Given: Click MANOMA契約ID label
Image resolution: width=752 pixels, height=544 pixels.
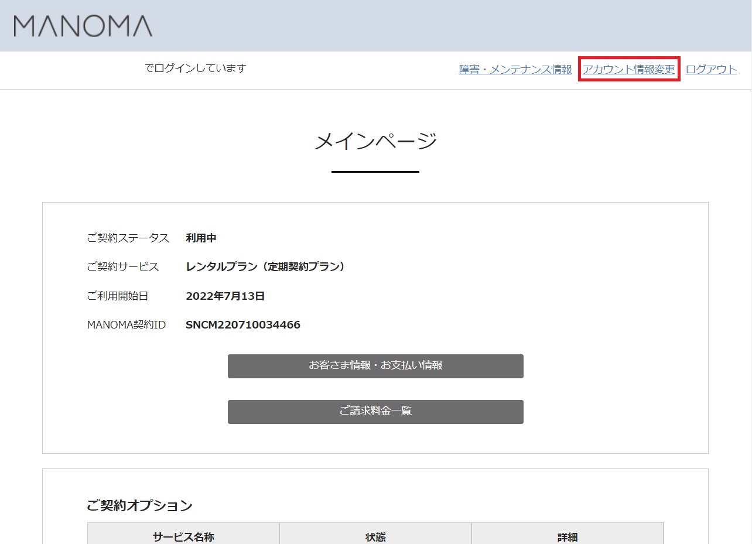Looking at the screenshot, I should click(126, 324).
